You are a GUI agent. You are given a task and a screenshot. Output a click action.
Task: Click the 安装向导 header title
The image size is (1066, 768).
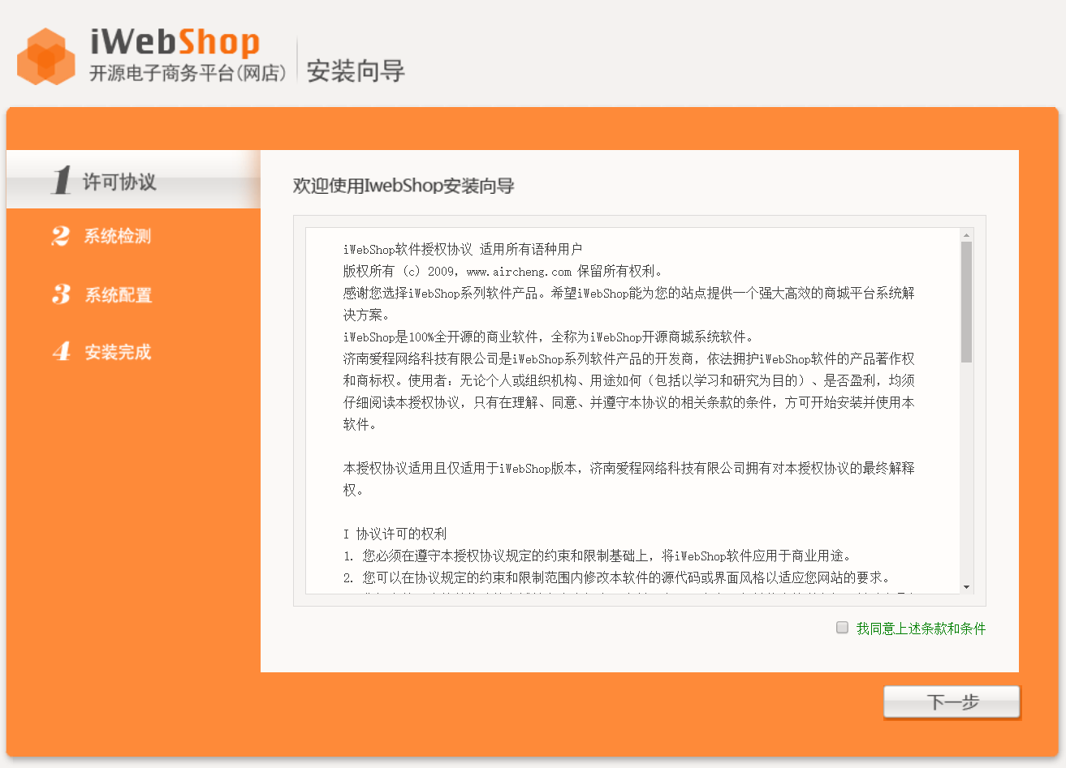(355, 70)
